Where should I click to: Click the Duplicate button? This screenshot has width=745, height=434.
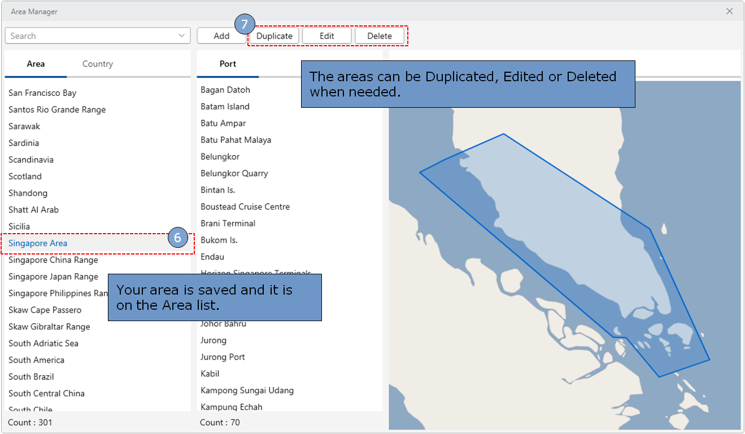tap(275, 36)
